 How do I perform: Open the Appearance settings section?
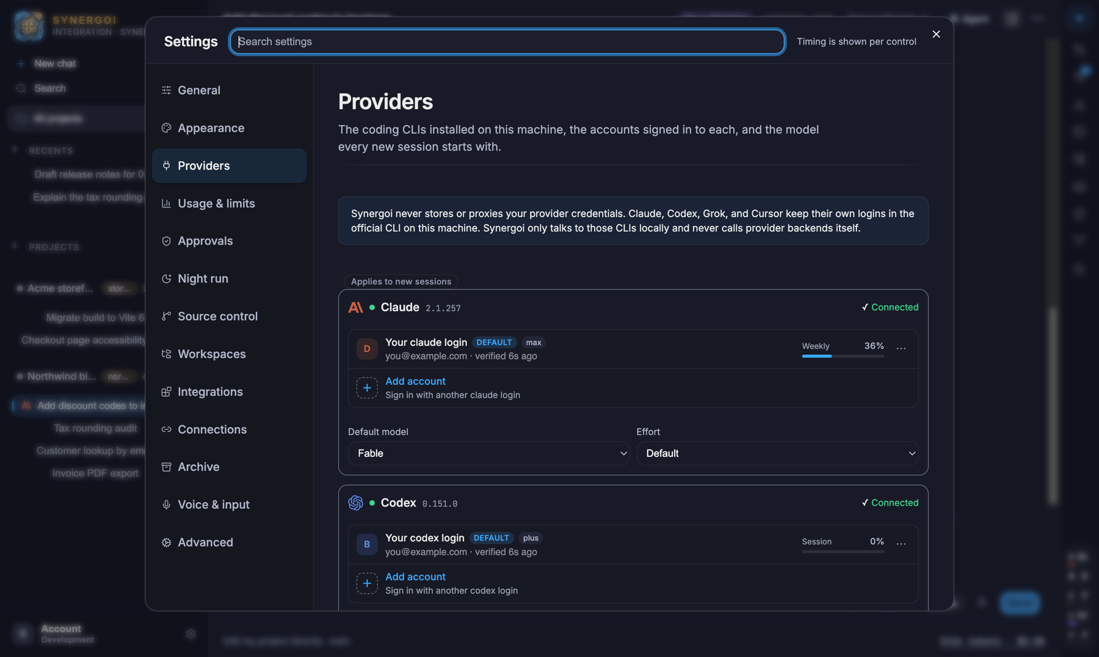point(229,128)
